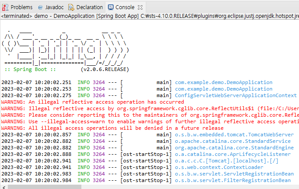The width and height of the screenshot is (299, 189).
Task: Close the Console view tab
Action: click(x=140, y=7)
